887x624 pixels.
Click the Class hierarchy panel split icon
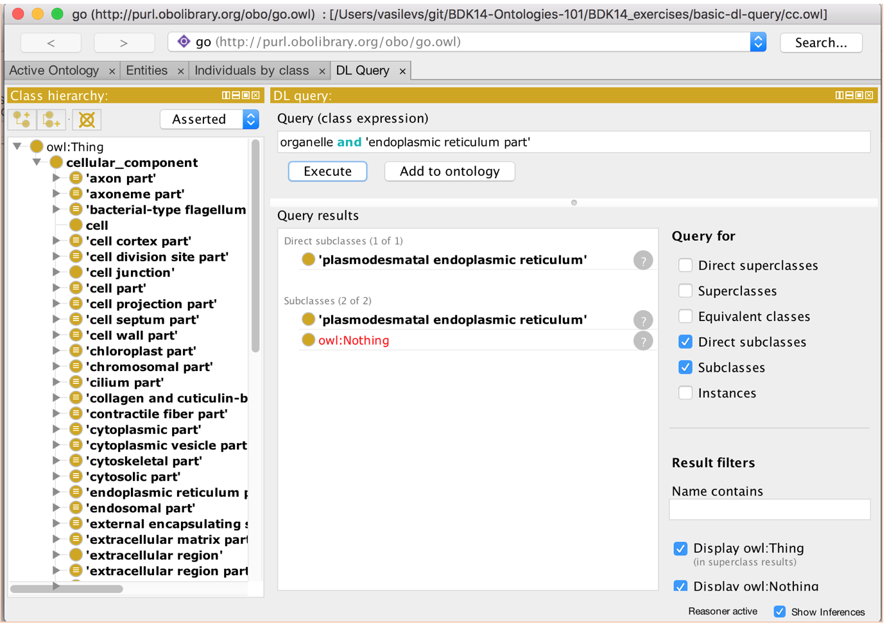(x=226, y=96)
